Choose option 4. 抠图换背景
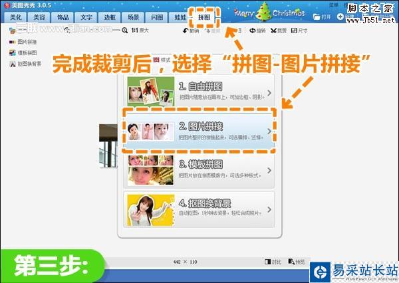The image size is (399, 283). tap(199, 209)
